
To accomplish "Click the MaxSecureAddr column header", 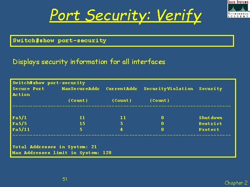I will pyautogui.click(x=81, y=89).
